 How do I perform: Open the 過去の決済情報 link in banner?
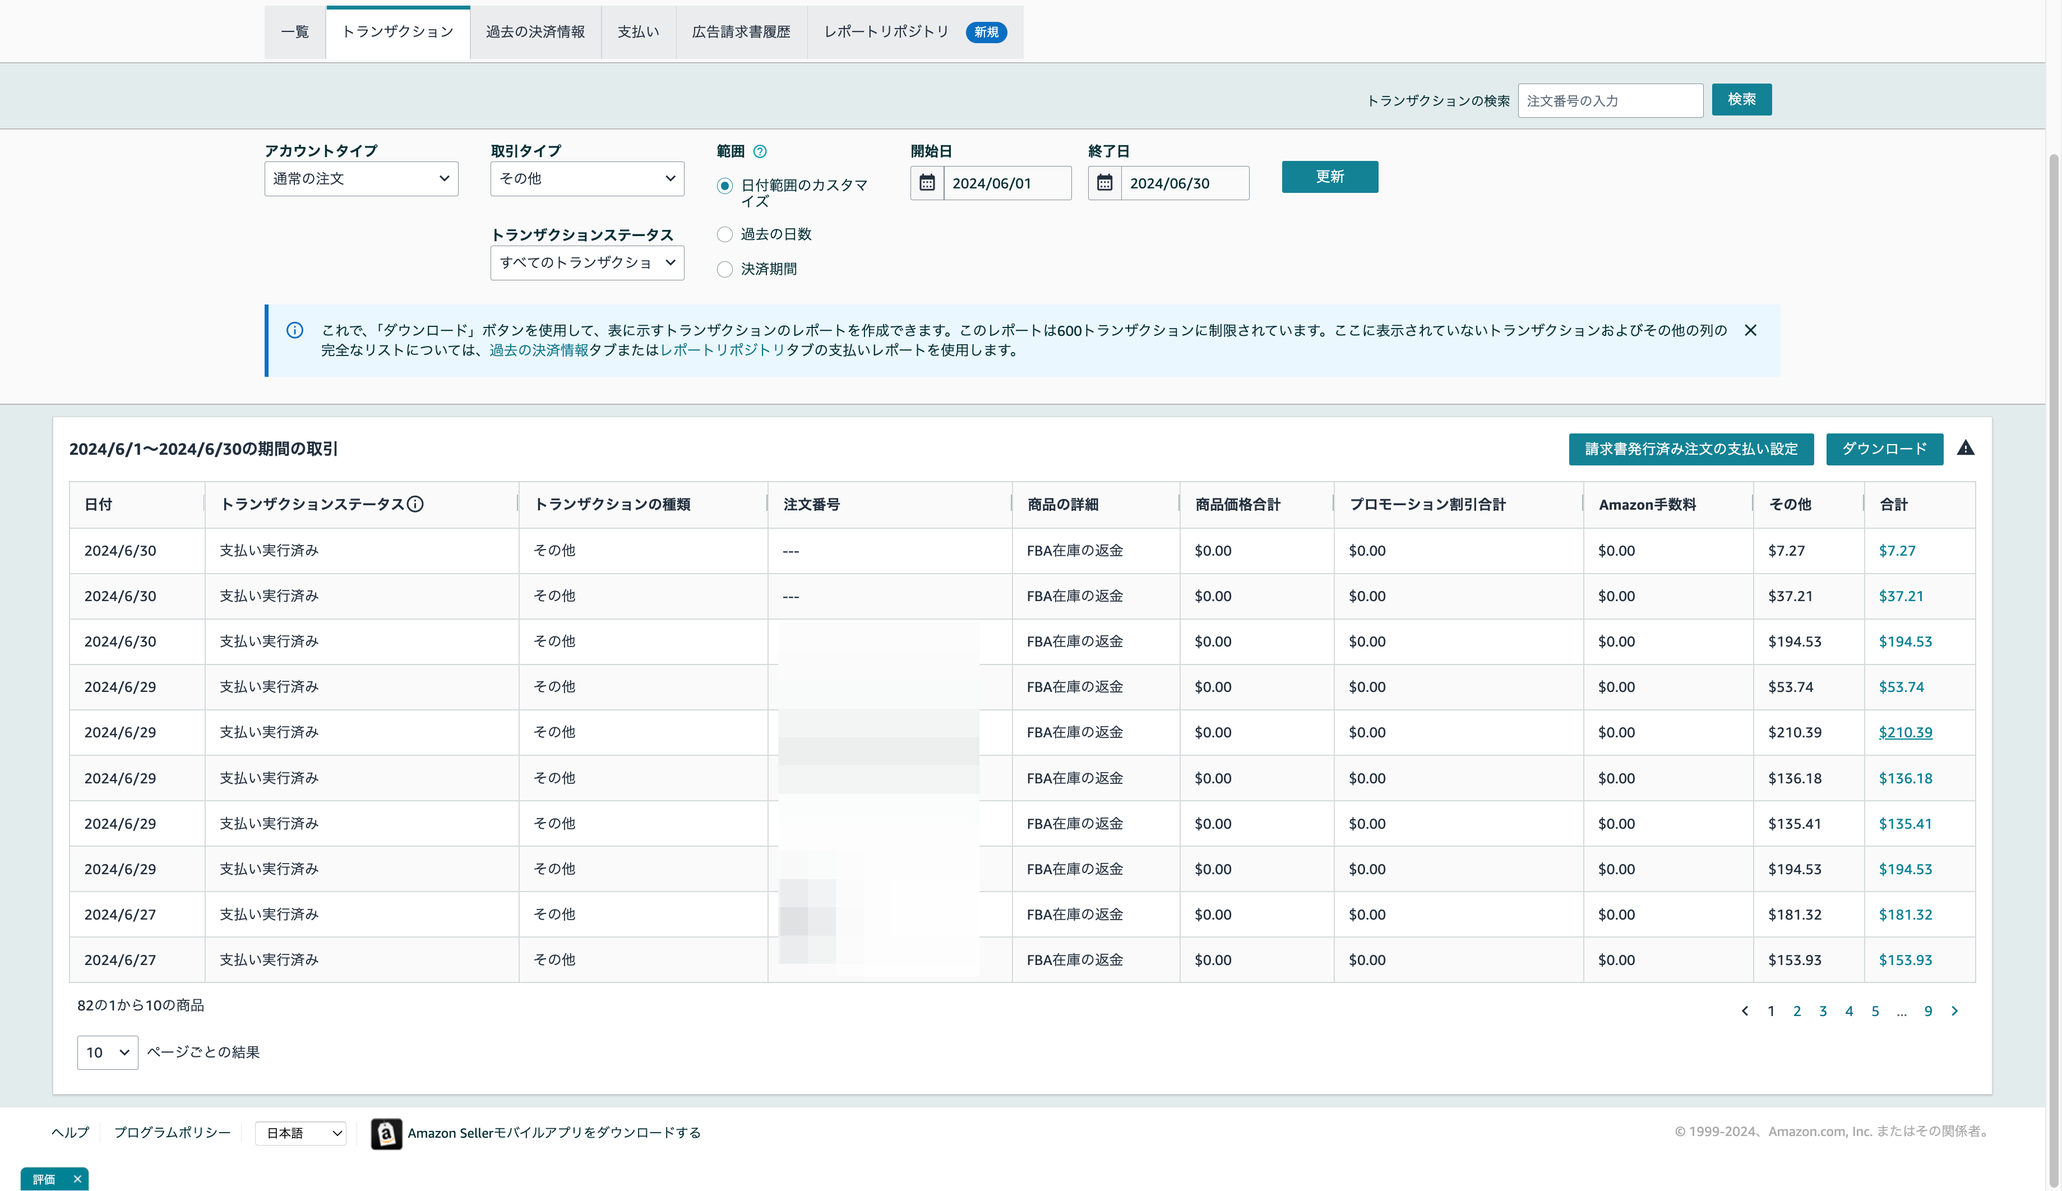539,350
